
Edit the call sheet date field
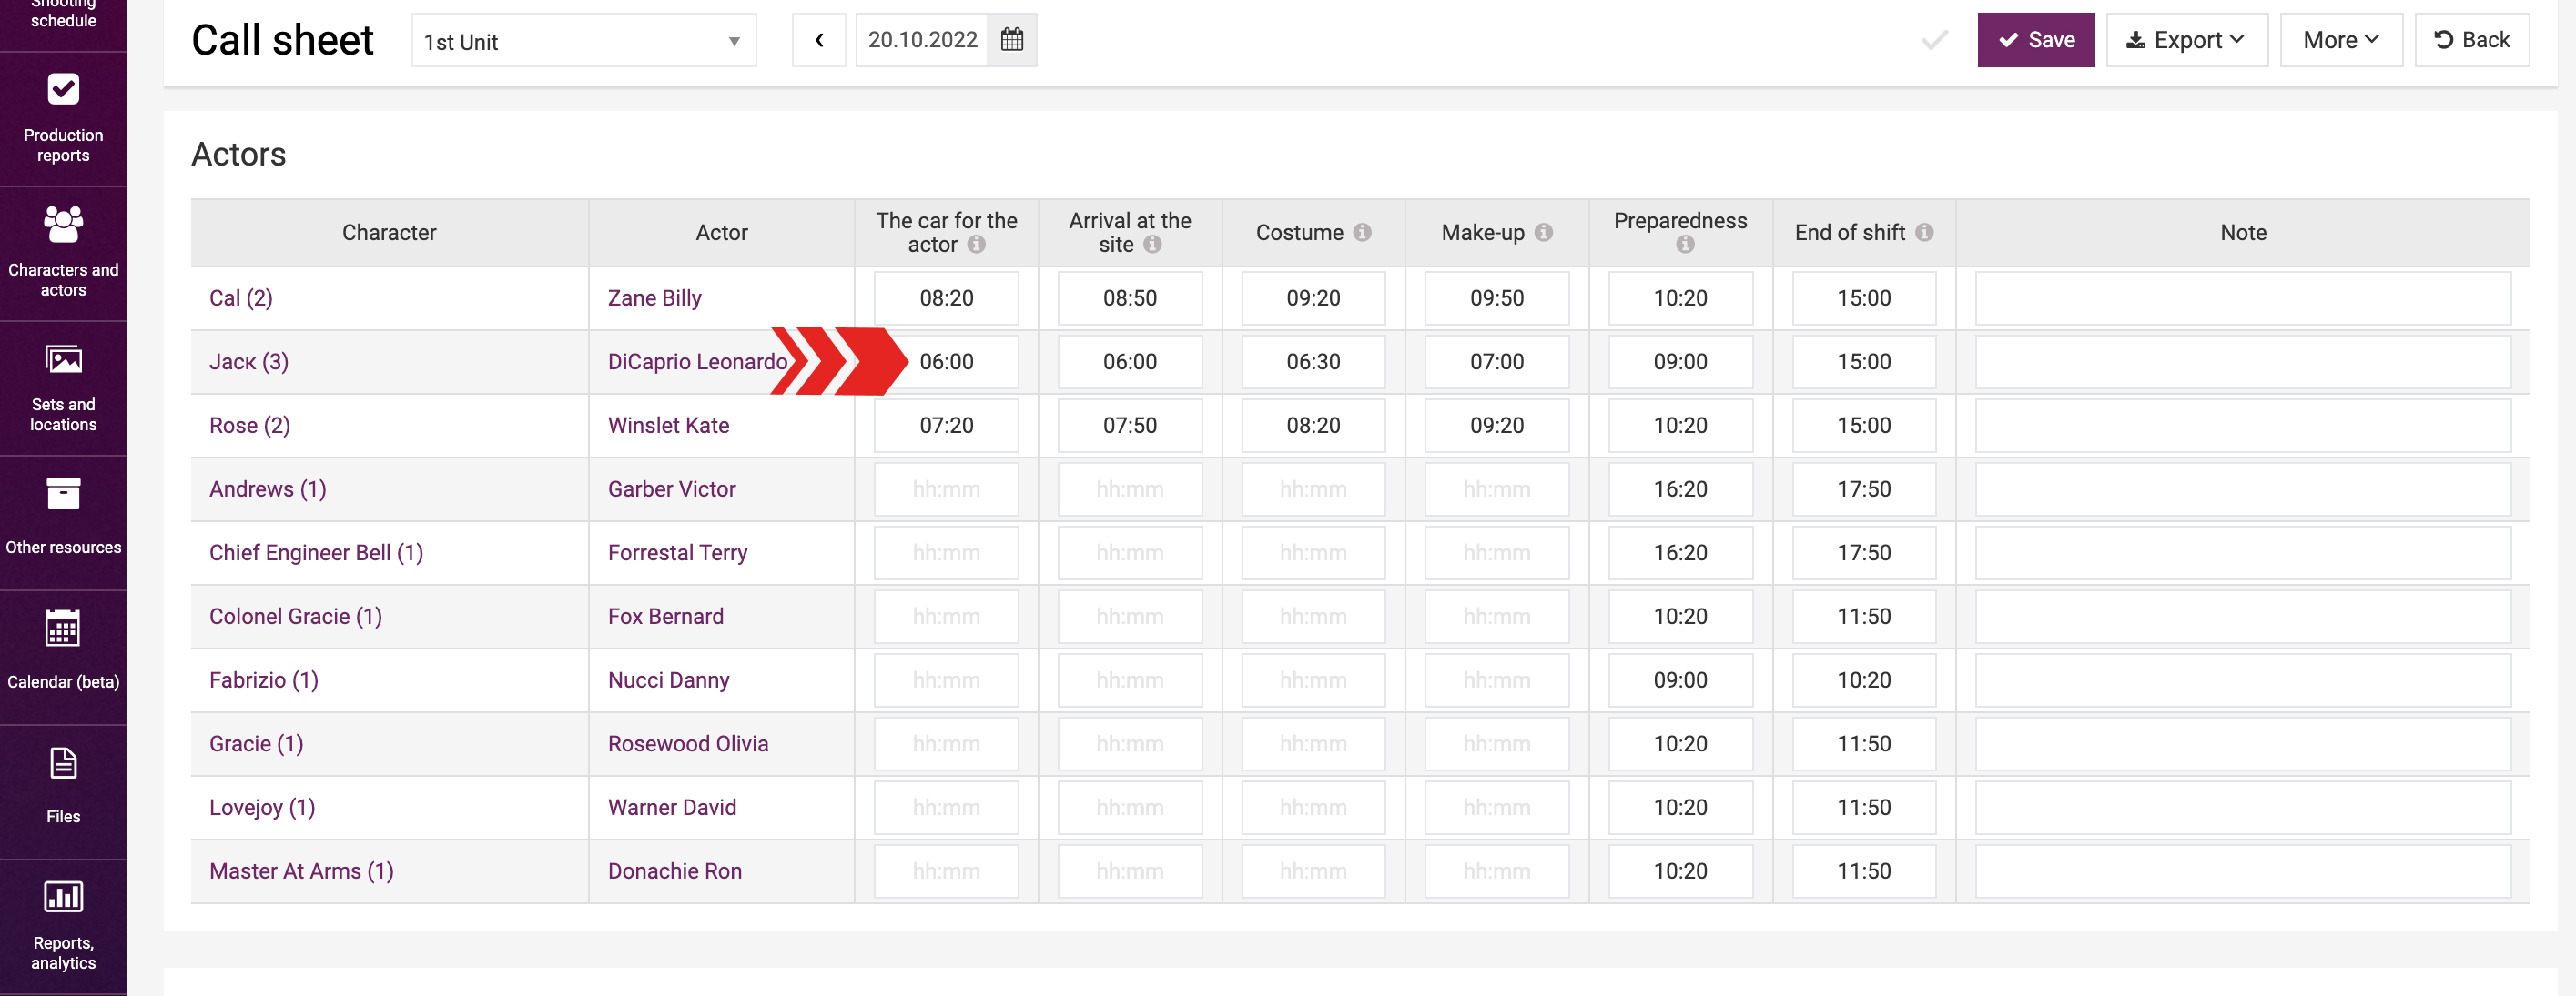pyautogui.click(x=922, y=40)
